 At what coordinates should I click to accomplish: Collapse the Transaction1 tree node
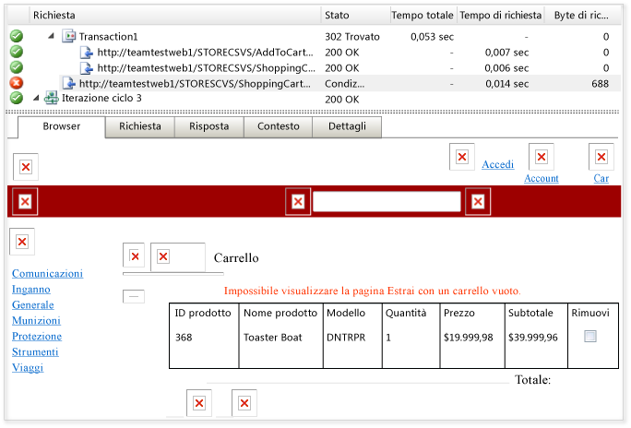[51, 36]
